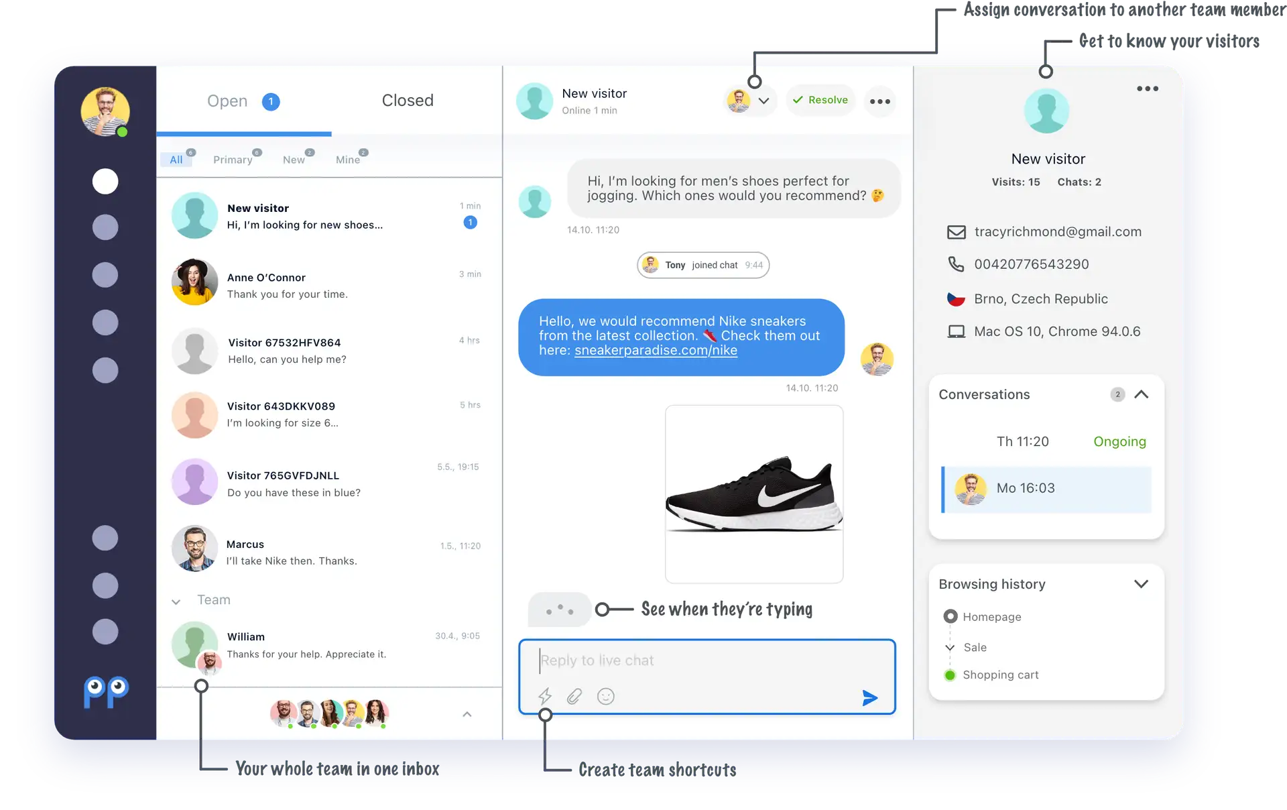
Task: Open the Marcus conversation row
Action: coord(329,549)
